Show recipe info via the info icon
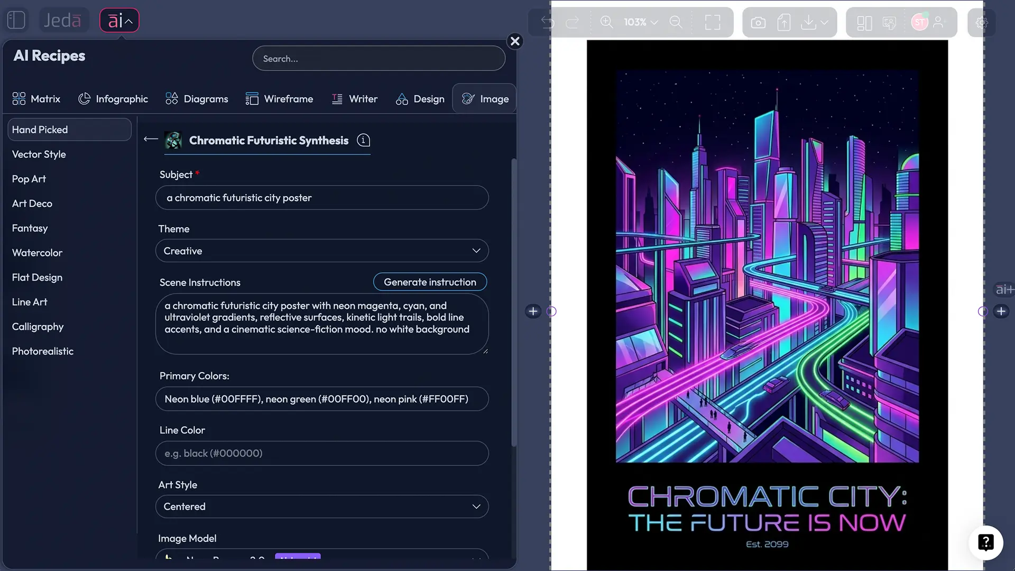This screenshot has width=1015, height=571. pos(363,140)
